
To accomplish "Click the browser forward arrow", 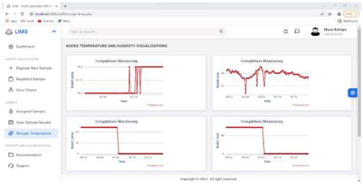I will [14, 14].
